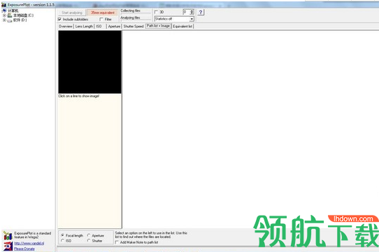Click the 35mm equivalent button

point(103,13)
